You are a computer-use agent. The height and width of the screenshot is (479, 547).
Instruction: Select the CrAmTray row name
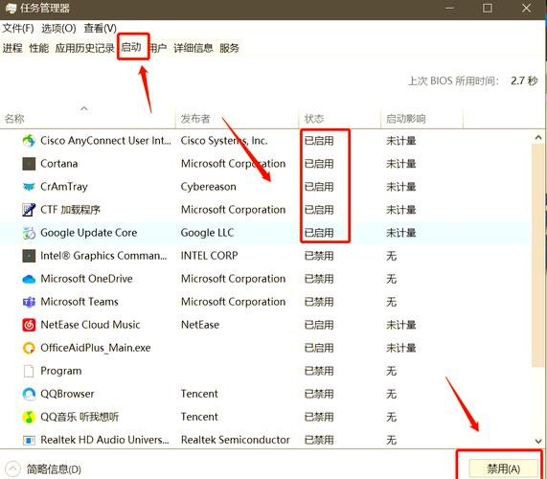64,187
